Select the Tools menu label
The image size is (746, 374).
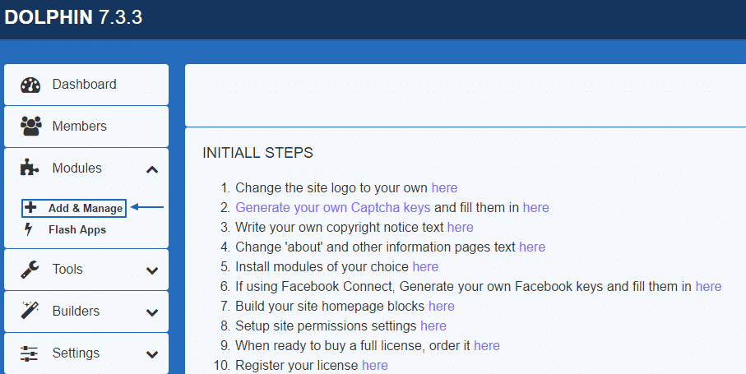[x=67, y=269]
